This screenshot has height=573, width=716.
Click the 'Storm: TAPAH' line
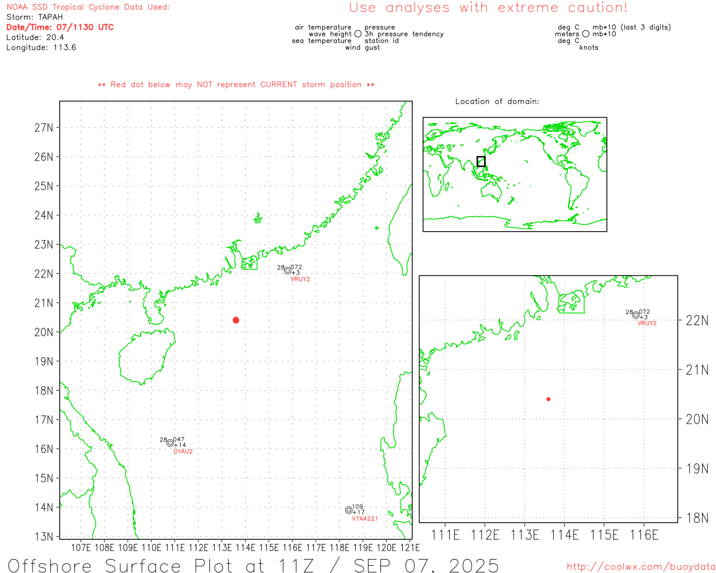(35, 17)
